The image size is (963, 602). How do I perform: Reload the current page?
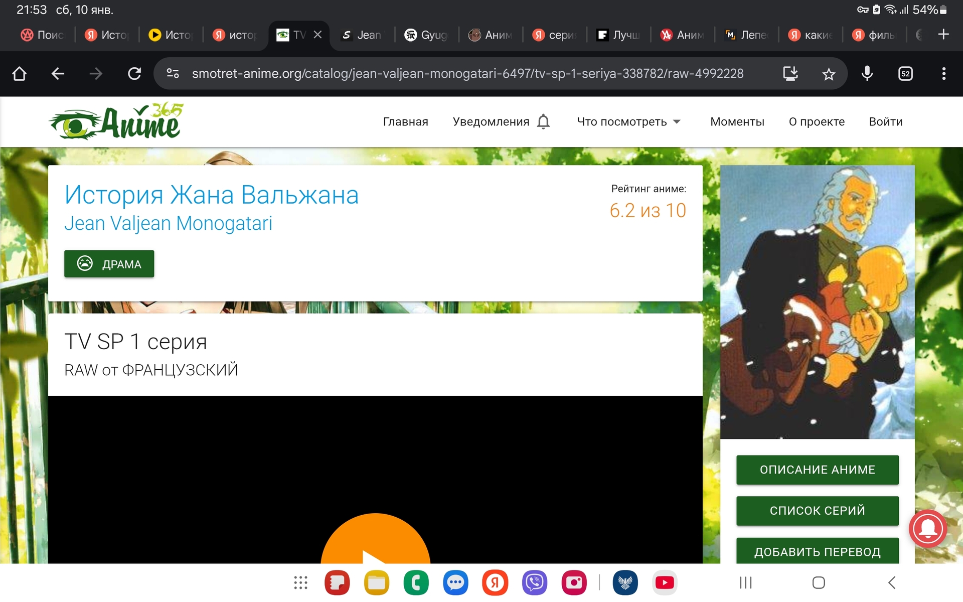(134, 74)
